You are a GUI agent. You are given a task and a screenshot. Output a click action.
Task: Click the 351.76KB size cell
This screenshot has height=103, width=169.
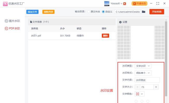[x=65, y=36]
